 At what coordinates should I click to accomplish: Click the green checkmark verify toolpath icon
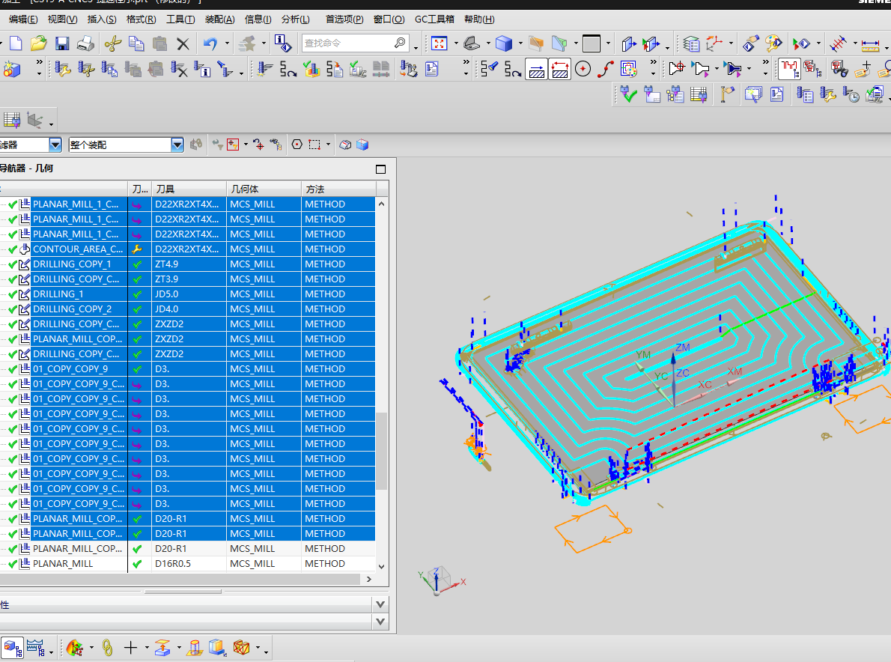(x=627, y=94)
